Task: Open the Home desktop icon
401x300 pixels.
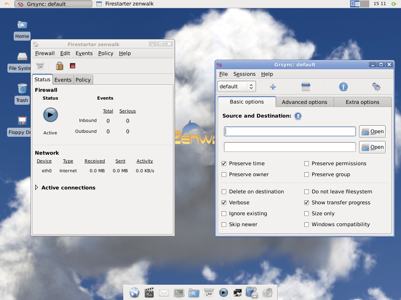Action: tap(22, 30)
